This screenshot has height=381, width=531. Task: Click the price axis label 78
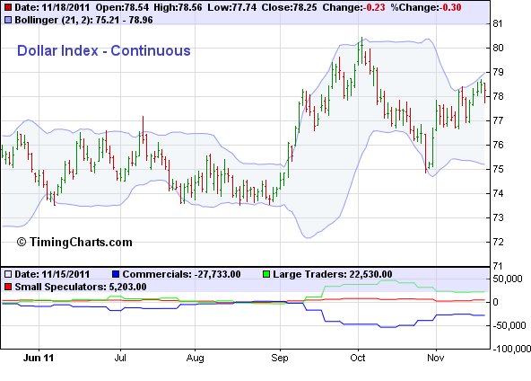coord(498,96)
